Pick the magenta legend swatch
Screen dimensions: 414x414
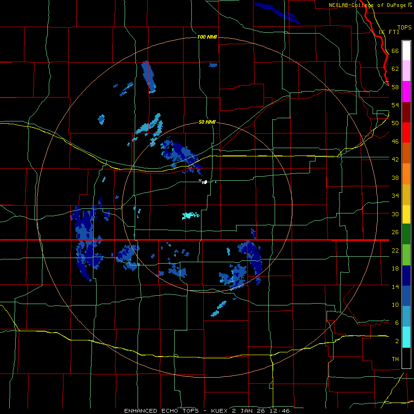(406, 92)
